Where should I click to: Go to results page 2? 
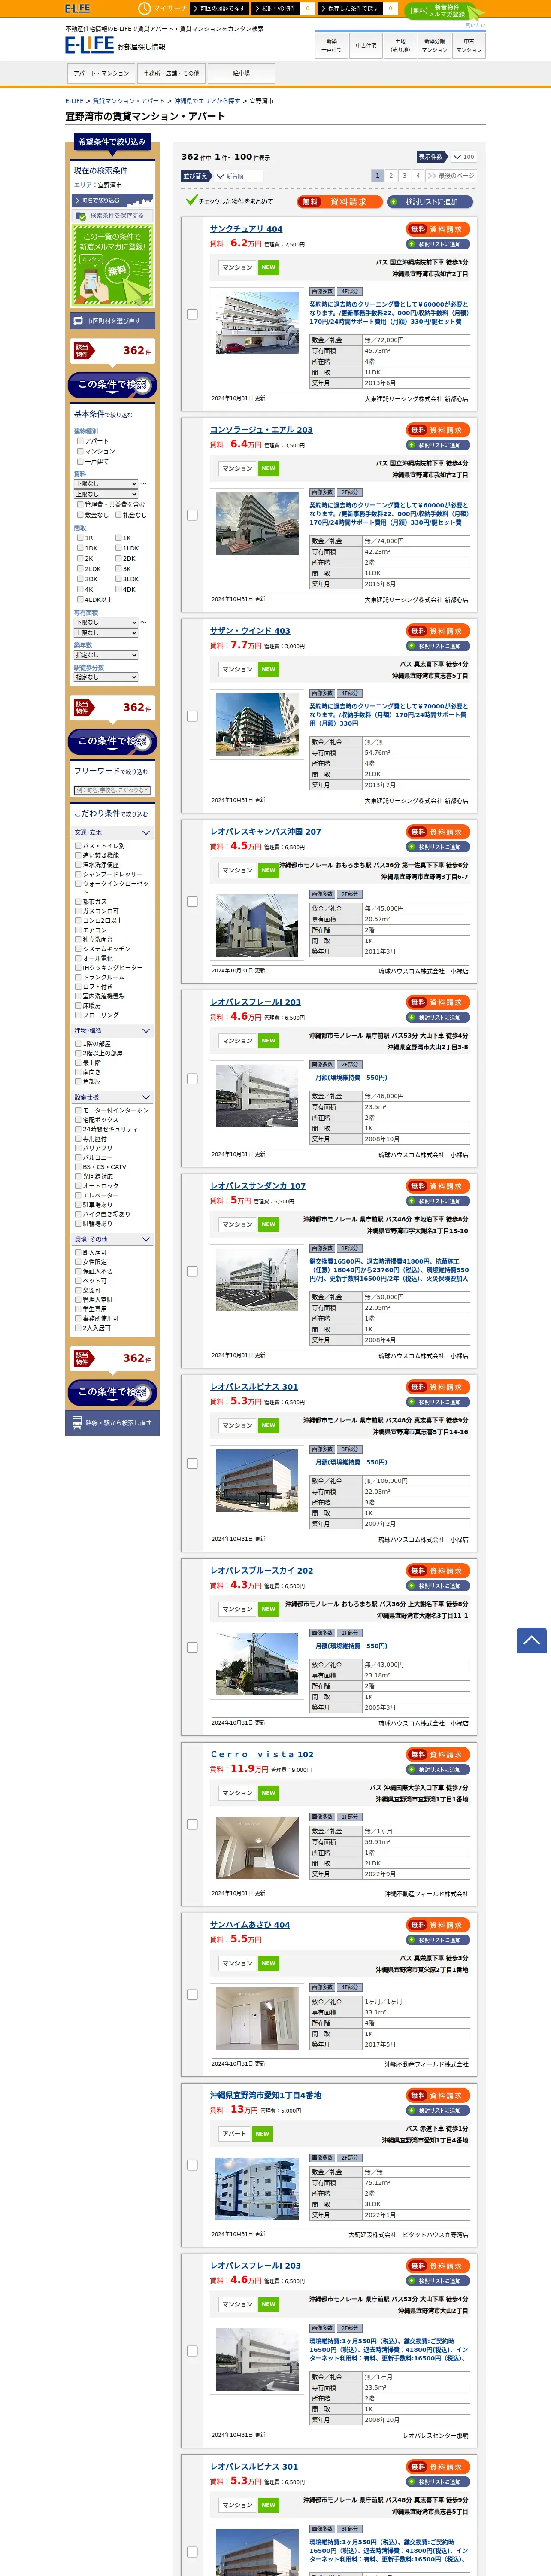pos(391,175)
